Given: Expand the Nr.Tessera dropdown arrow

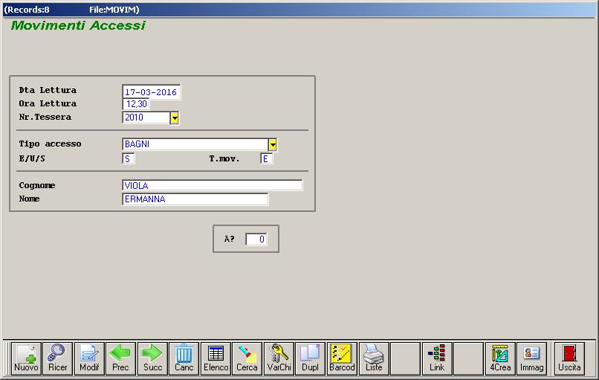Looking at the screenshot, I should [175, 118].
